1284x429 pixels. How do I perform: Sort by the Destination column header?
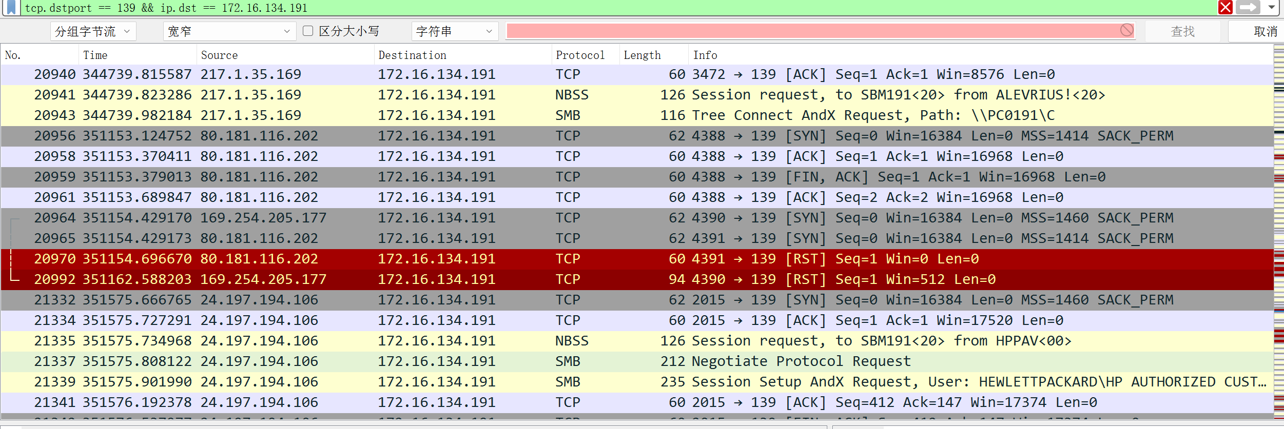(x=463, y=55)
